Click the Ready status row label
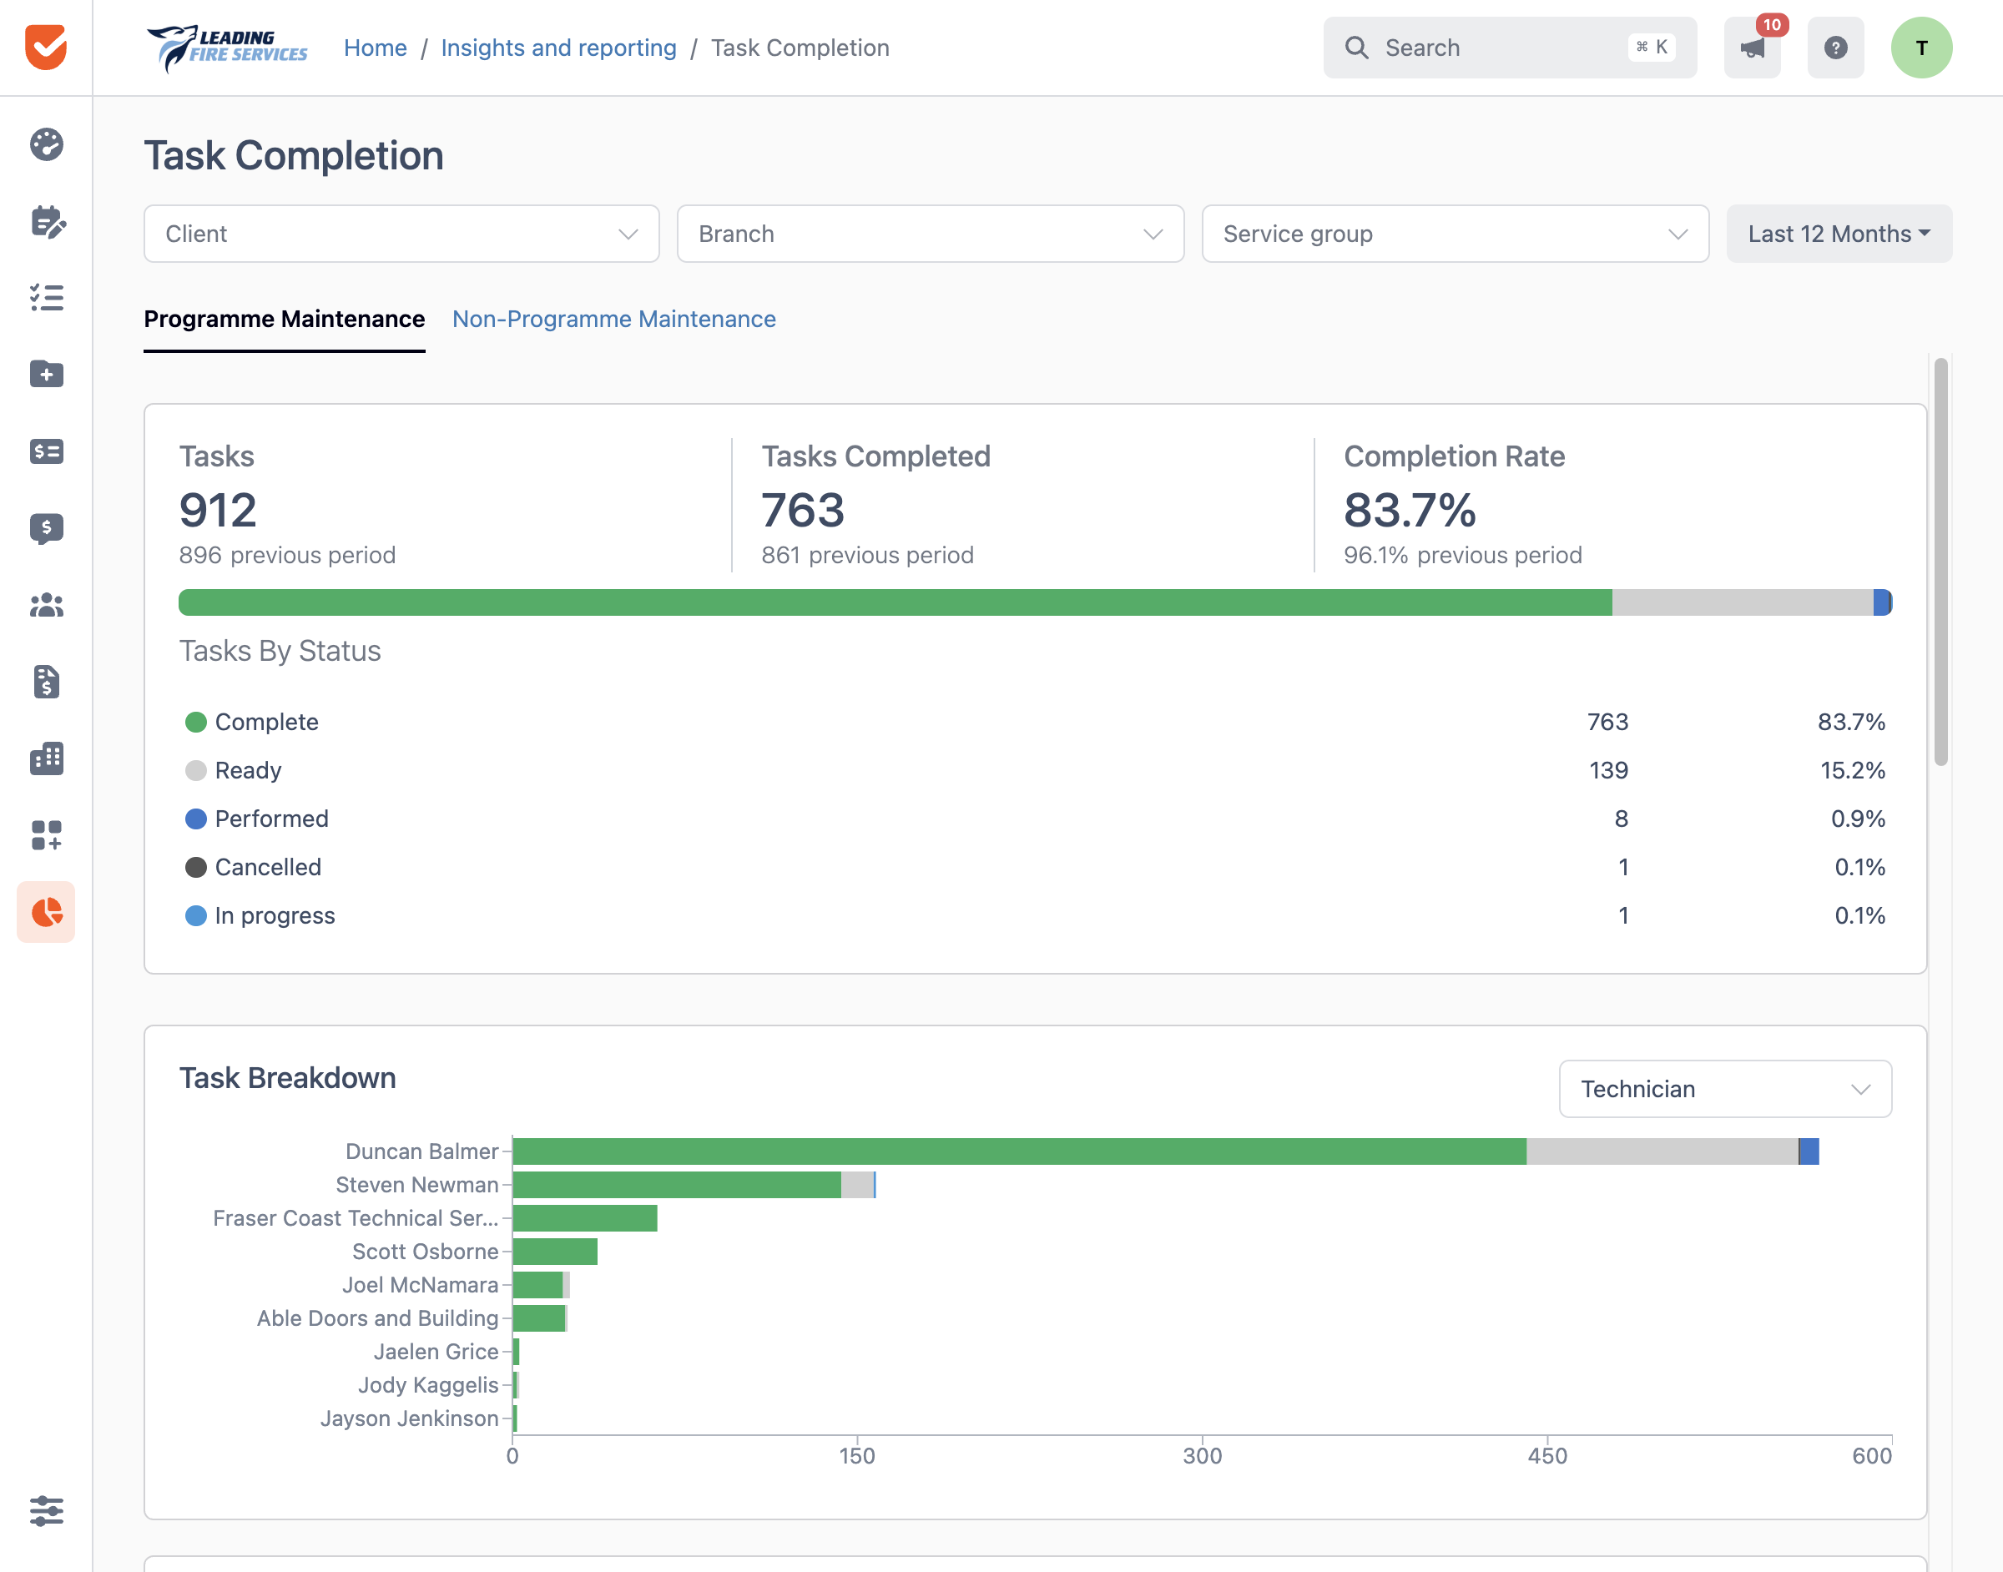This screenshot has width=2003, height=1572. 248,770
